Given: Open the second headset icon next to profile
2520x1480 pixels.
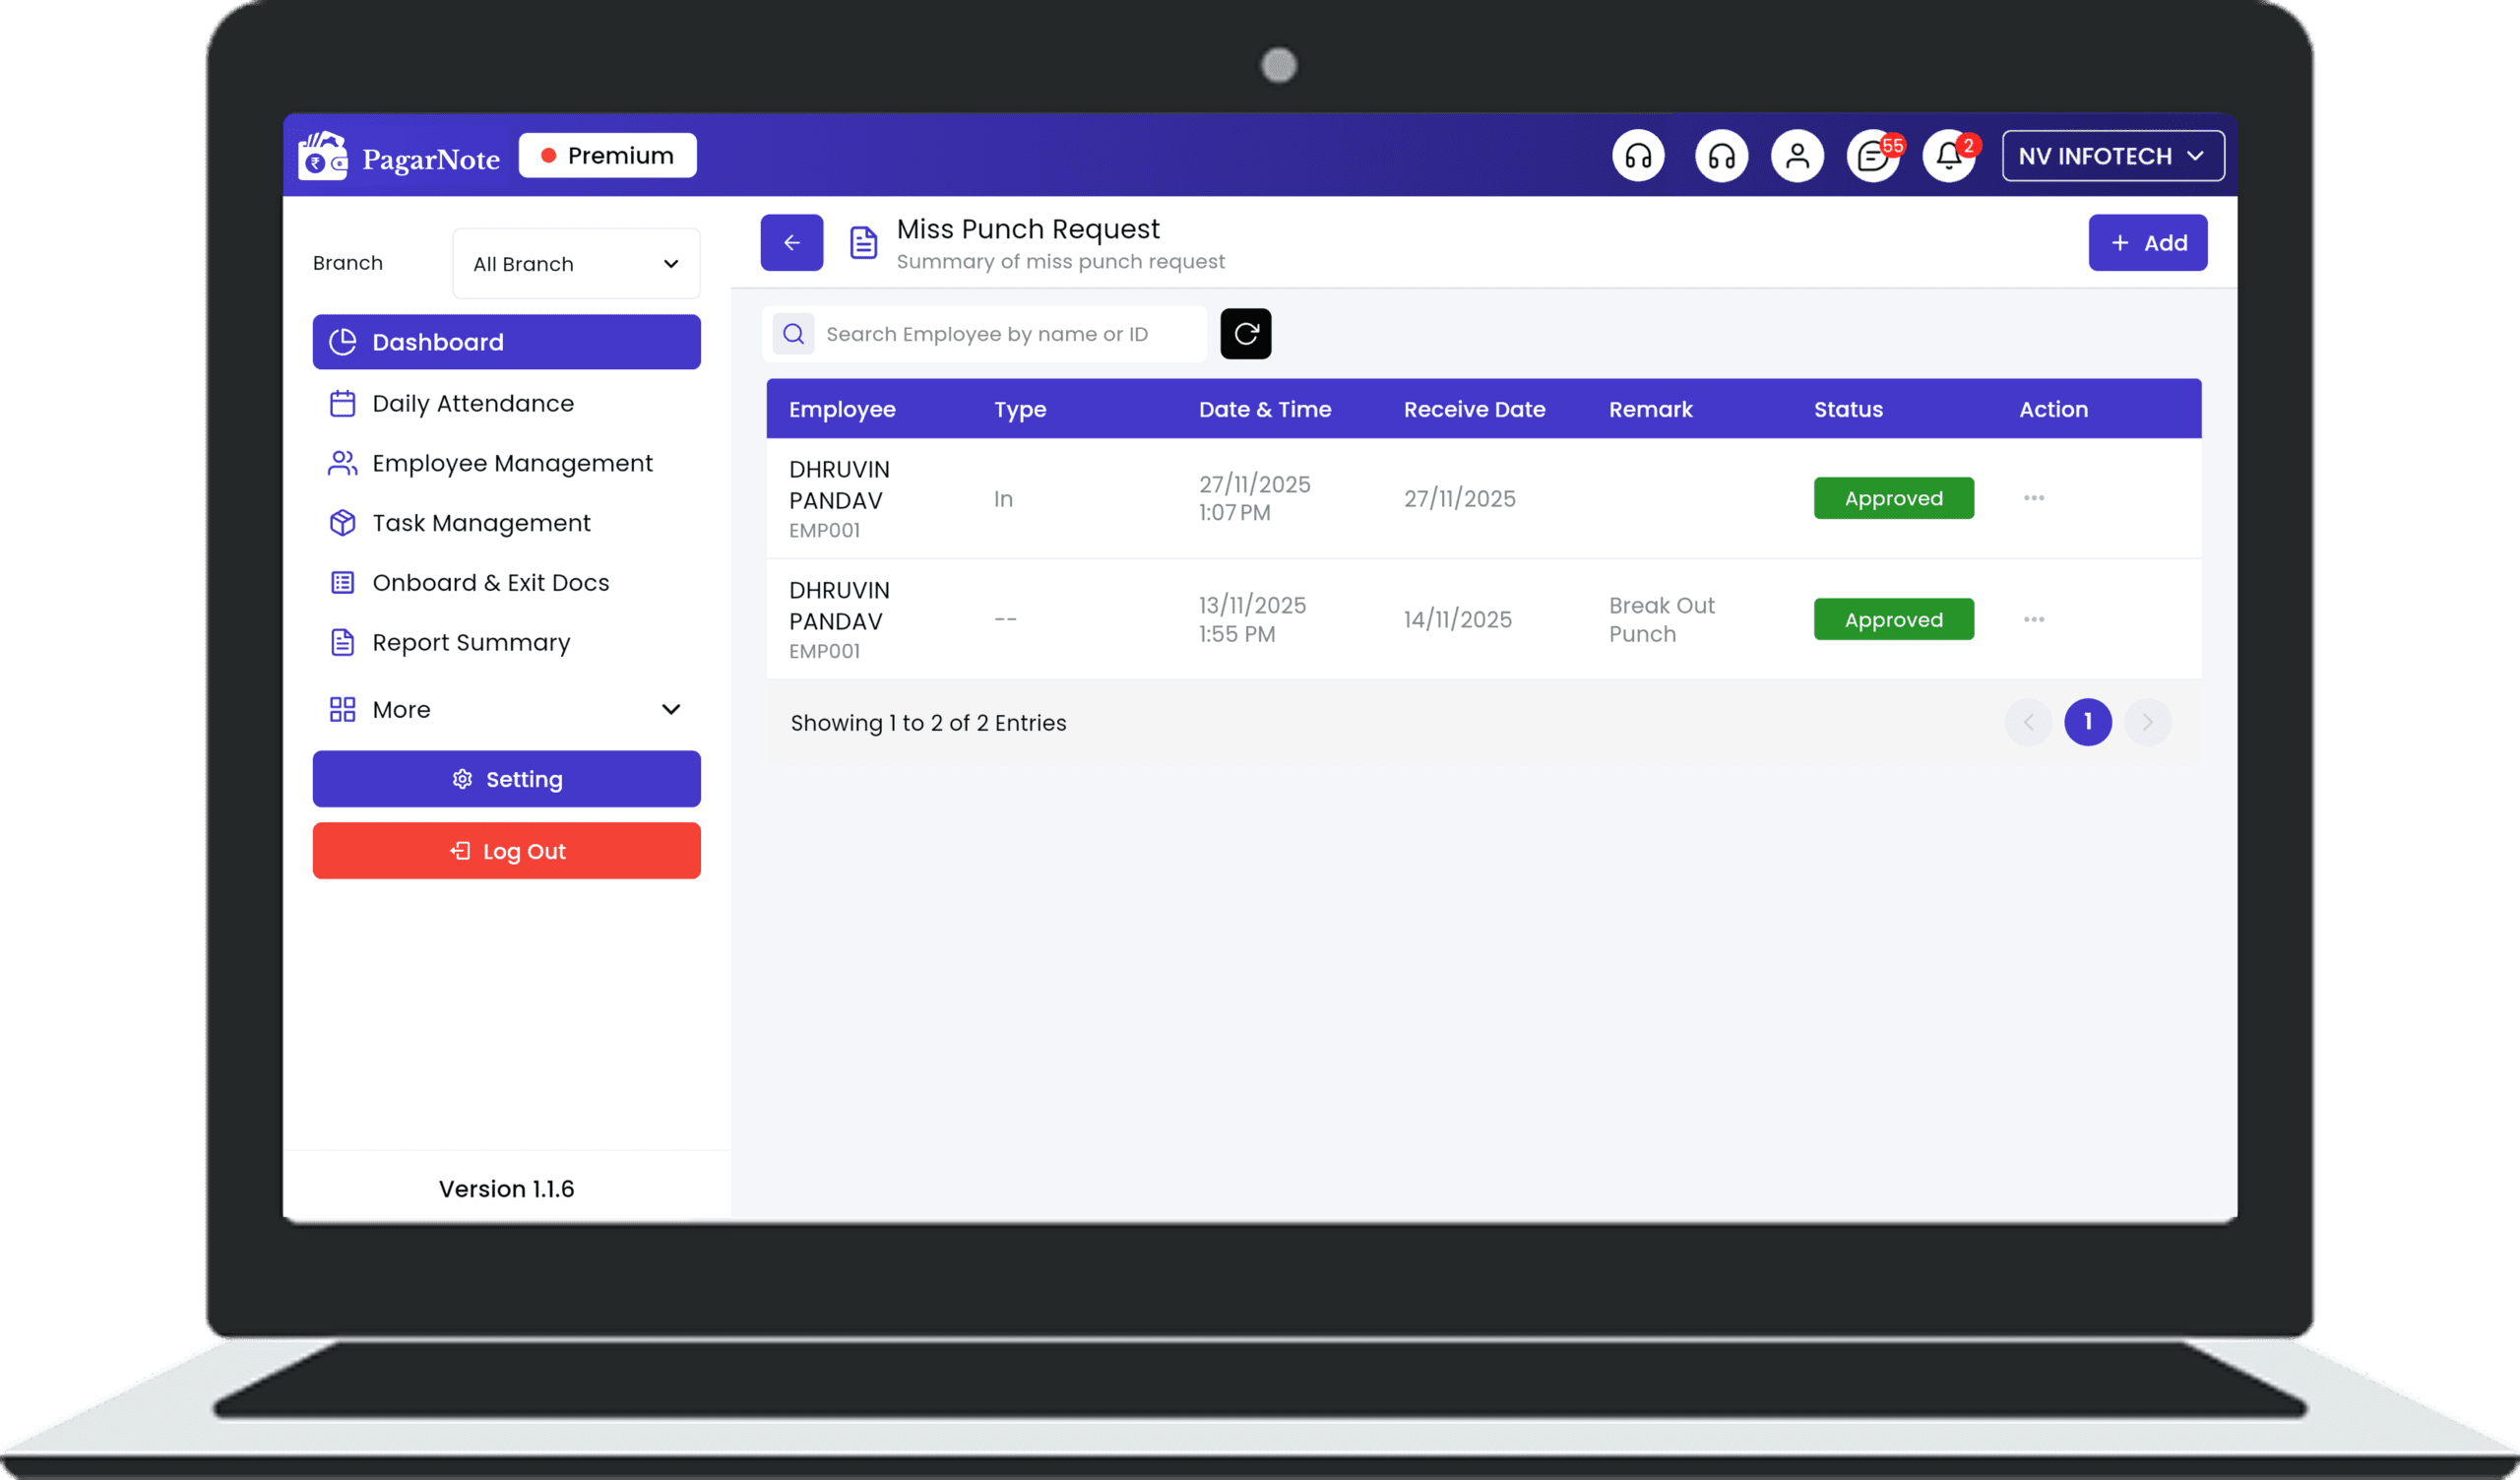Looking at the screenshot, I should click(x=1721, y=156).
